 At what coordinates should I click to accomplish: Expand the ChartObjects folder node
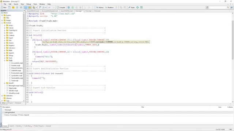5,31
